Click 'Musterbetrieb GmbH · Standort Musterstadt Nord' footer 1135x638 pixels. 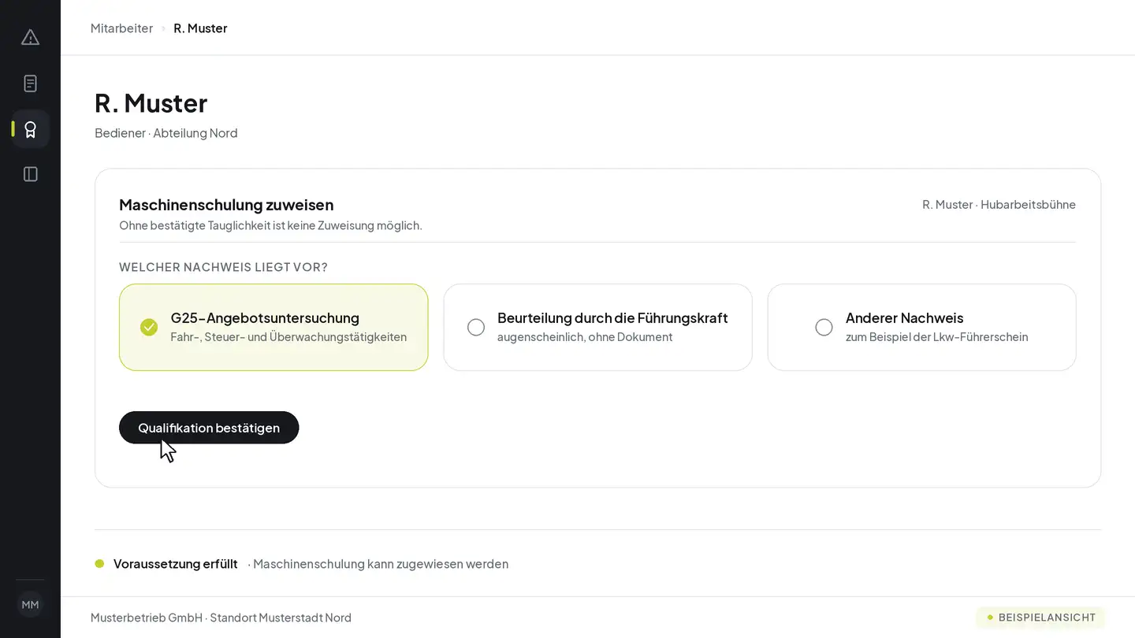221,618
